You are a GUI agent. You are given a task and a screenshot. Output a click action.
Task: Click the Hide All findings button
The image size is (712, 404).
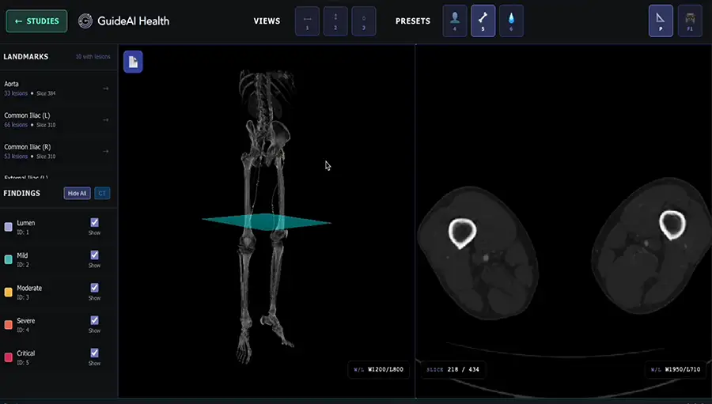pyautogui.click(x=78, y=194)
